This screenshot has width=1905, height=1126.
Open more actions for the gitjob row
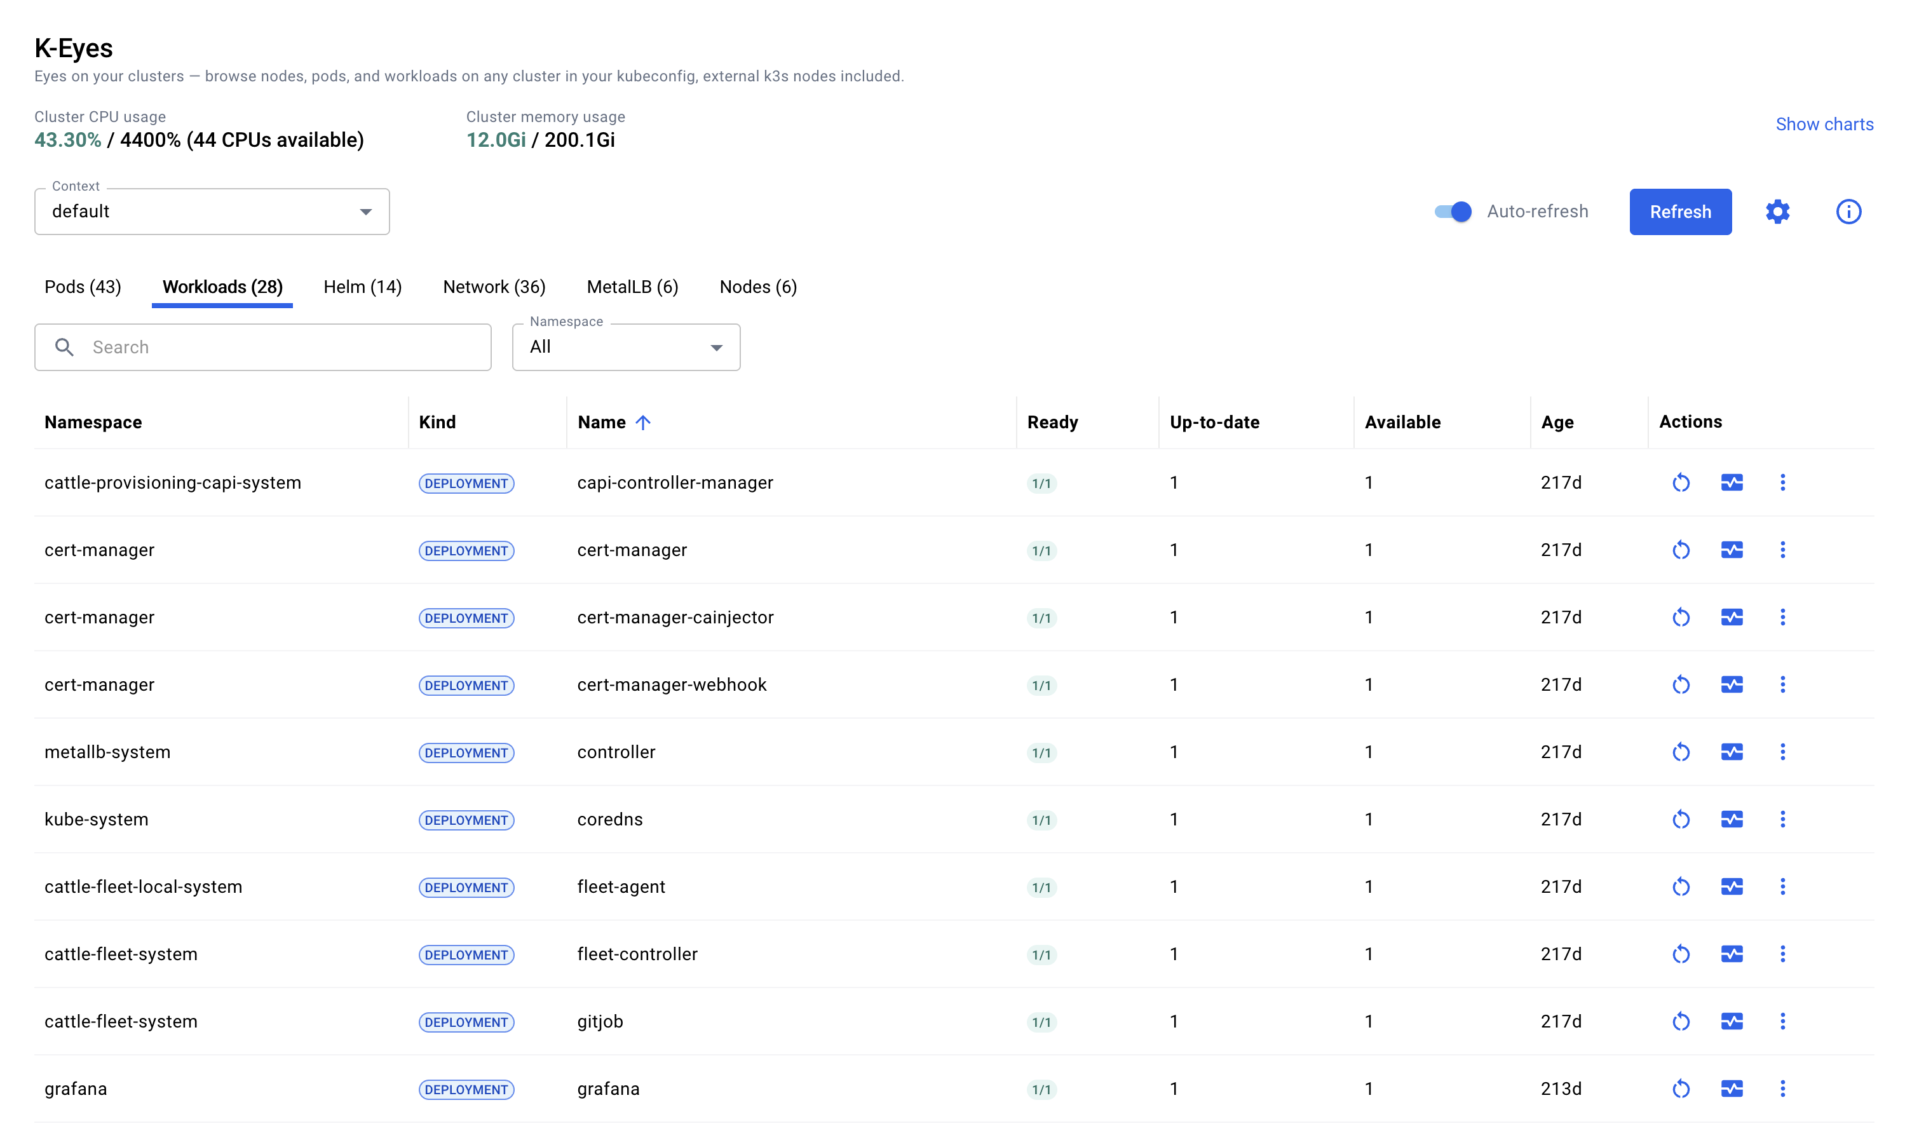[1782, 1021]
